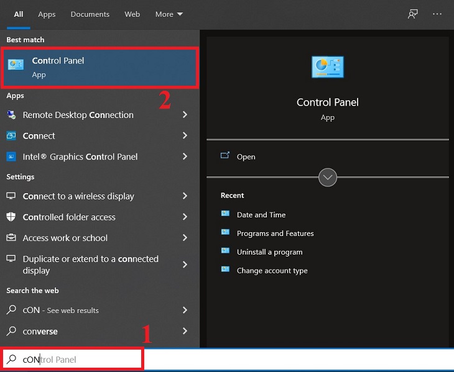Image resolution: width=454 pixels, height=372 pixels.
Task: Click the monitor icon beside Connect to a wireless display
Action: pos(11,196)
